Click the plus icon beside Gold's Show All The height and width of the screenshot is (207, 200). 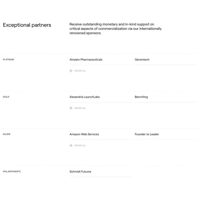coord(71,108)
